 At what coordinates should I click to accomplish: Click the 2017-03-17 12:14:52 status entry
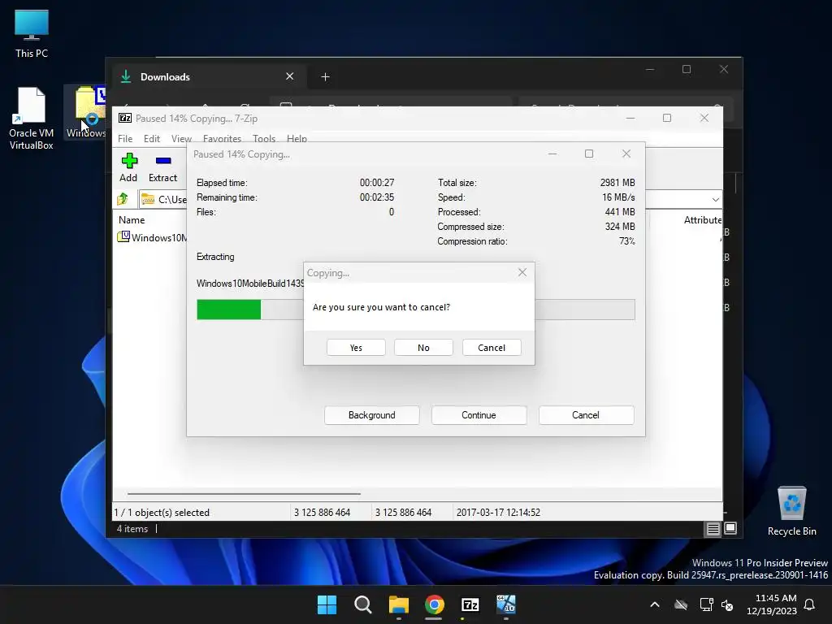[498, 513]
